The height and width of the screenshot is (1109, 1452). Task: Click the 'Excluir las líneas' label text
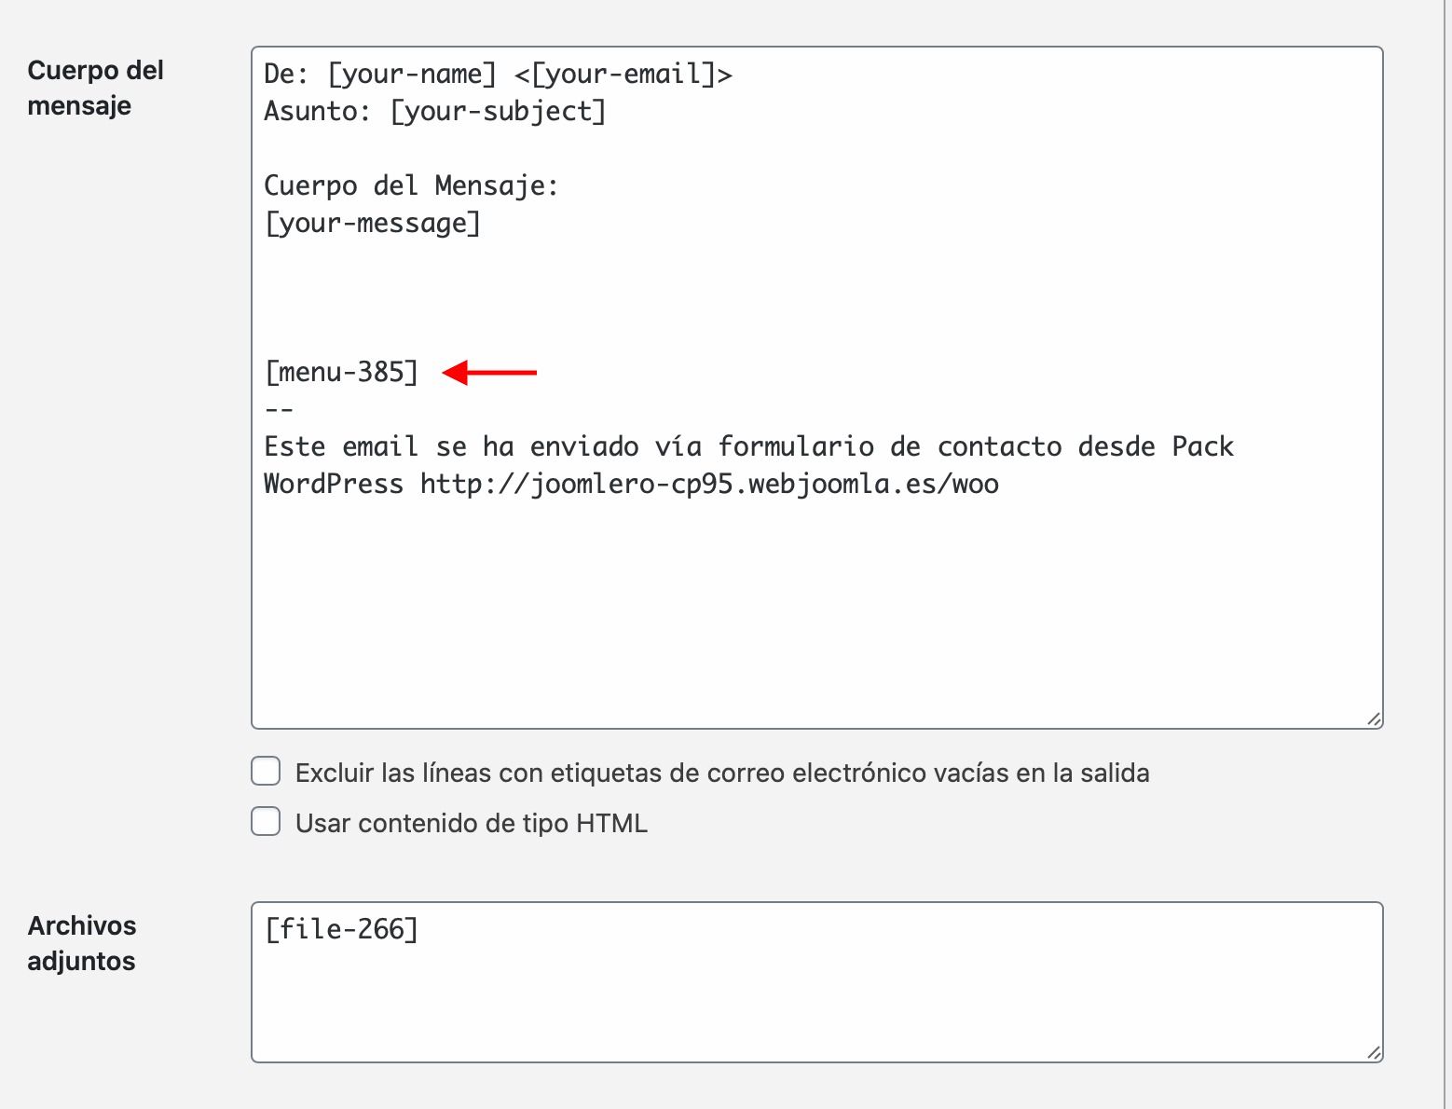pyautogui.click(x=722, y=773)
